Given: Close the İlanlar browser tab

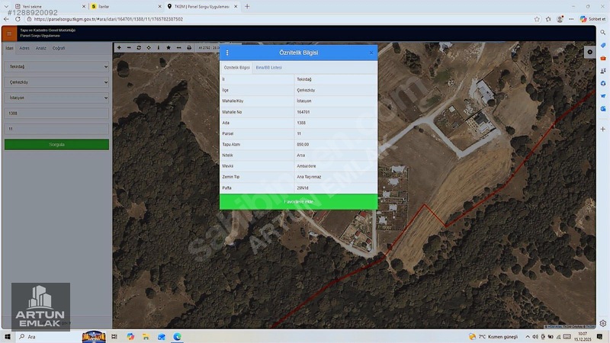Looking at the screenshot, I should (159, 7).
